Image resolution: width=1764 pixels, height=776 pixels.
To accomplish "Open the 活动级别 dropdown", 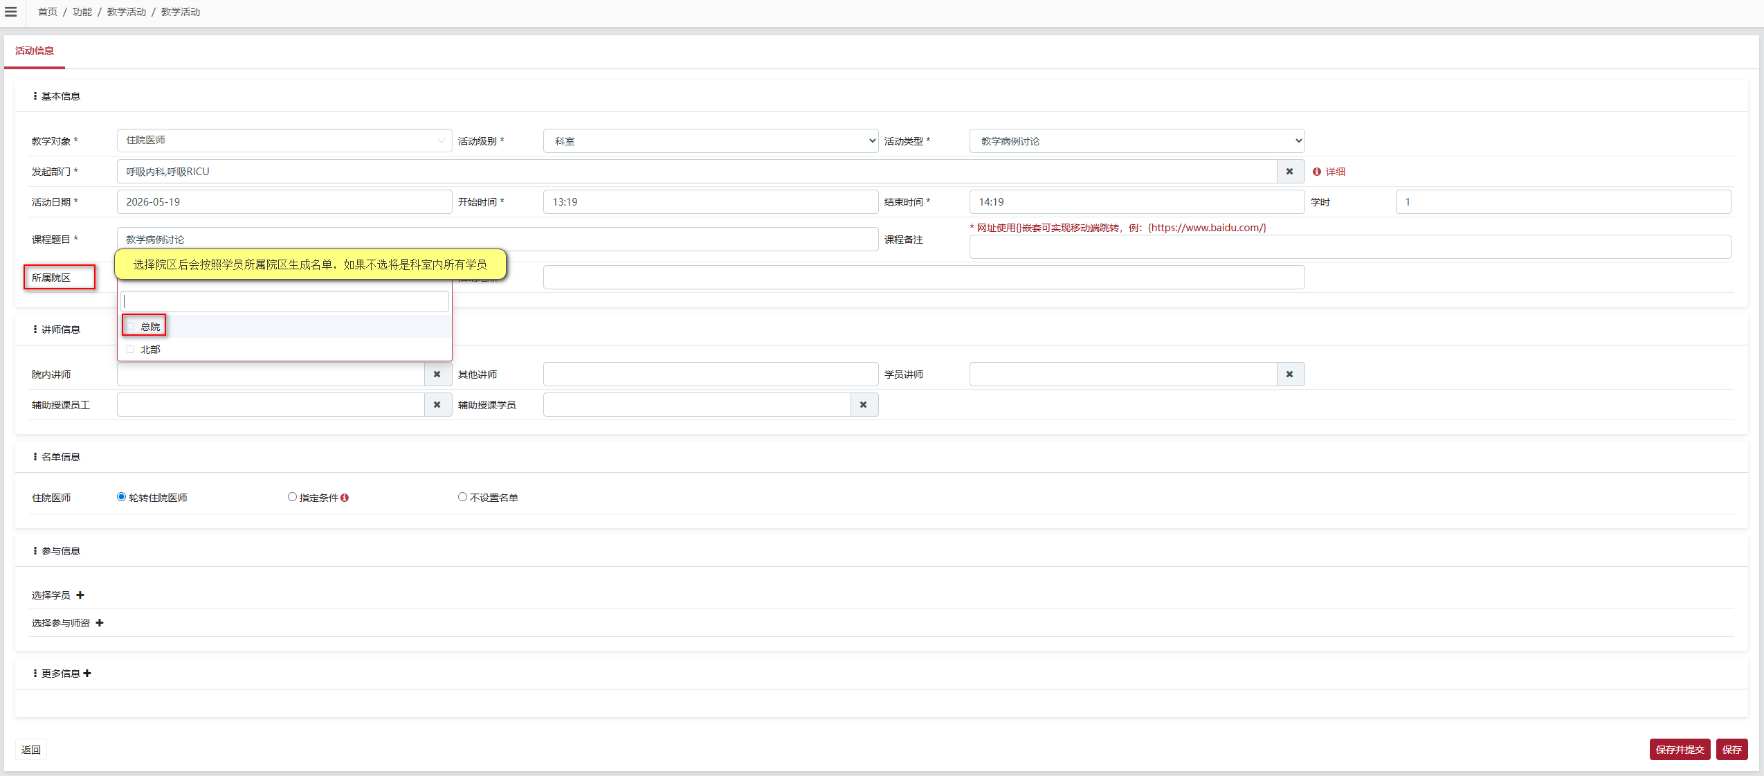I will coord(711,141).
